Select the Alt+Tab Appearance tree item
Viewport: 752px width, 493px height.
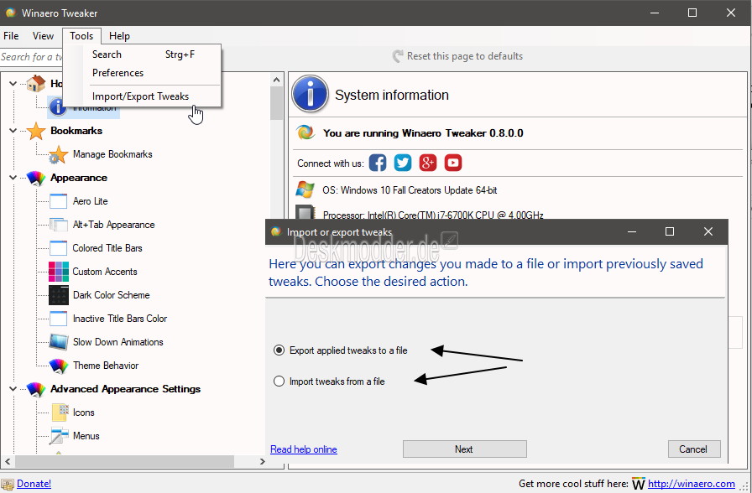click(x=113, y=225)
